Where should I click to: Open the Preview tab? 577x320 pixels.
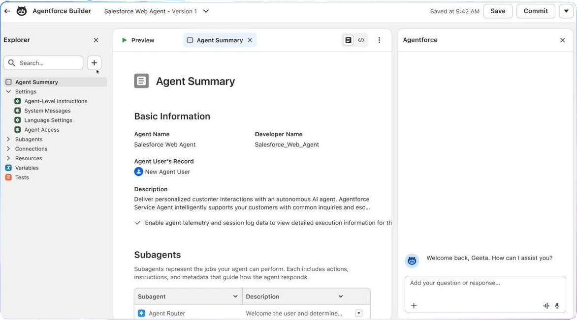[x=138, y=40]
